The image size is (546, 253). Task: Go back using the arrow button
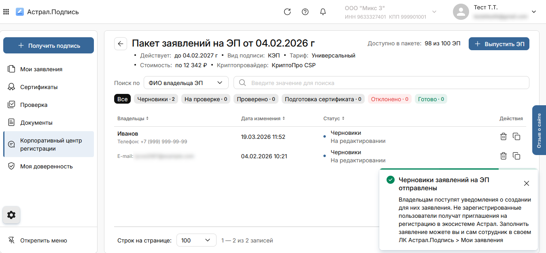(121, 44)
